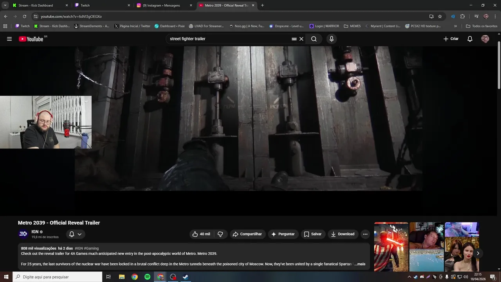Click the page vertical scrollbar
This screenshot has height=282, width=501.
tap(499, 65)
